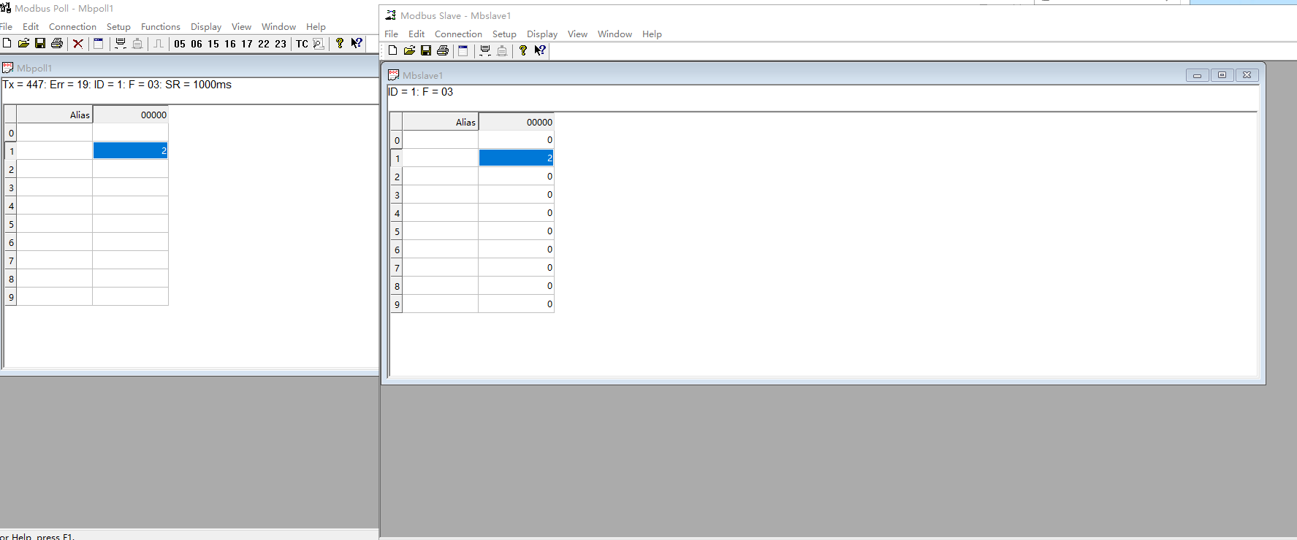Screen dimensions: 1297x540
Task: Click function 06 write single register button
Action: point(197,44)
